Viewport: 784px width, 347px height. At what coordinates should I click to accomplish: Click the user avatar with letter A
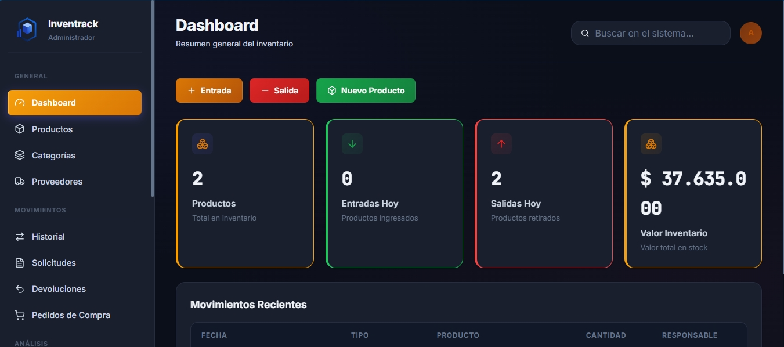[750, 33]
